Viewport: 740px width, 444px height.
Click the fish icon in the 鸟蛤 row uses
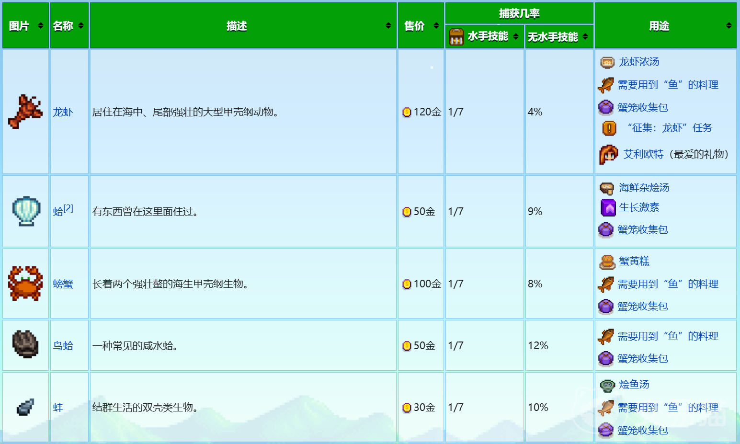[606, 337]
